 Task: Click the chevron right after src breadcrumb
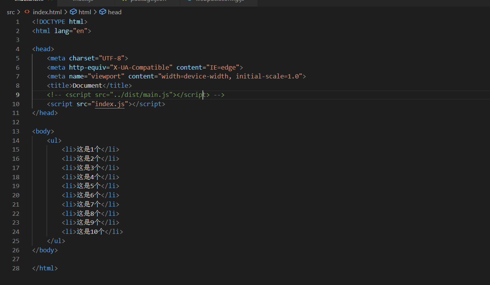point(19,12)
